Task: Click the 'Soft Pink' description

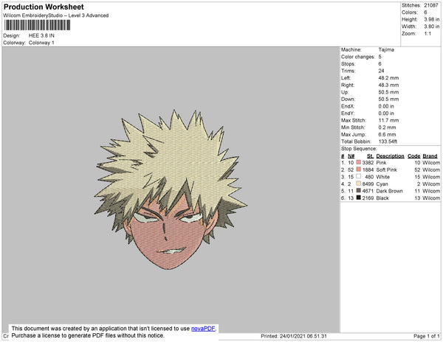Action: tap(386, 170)
